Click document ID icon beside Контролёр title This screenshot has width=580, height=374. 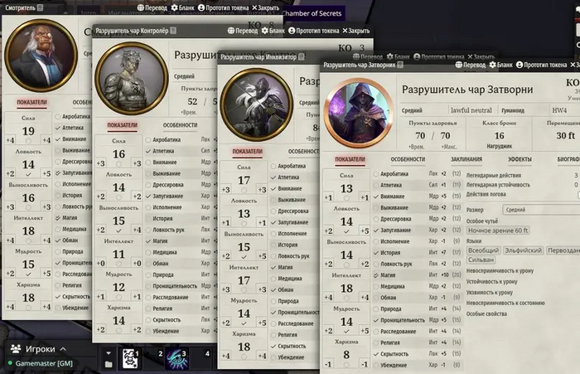coord(173,31)
